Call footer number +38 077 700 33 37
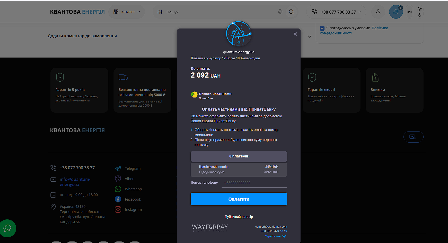 tap(77, 168)
